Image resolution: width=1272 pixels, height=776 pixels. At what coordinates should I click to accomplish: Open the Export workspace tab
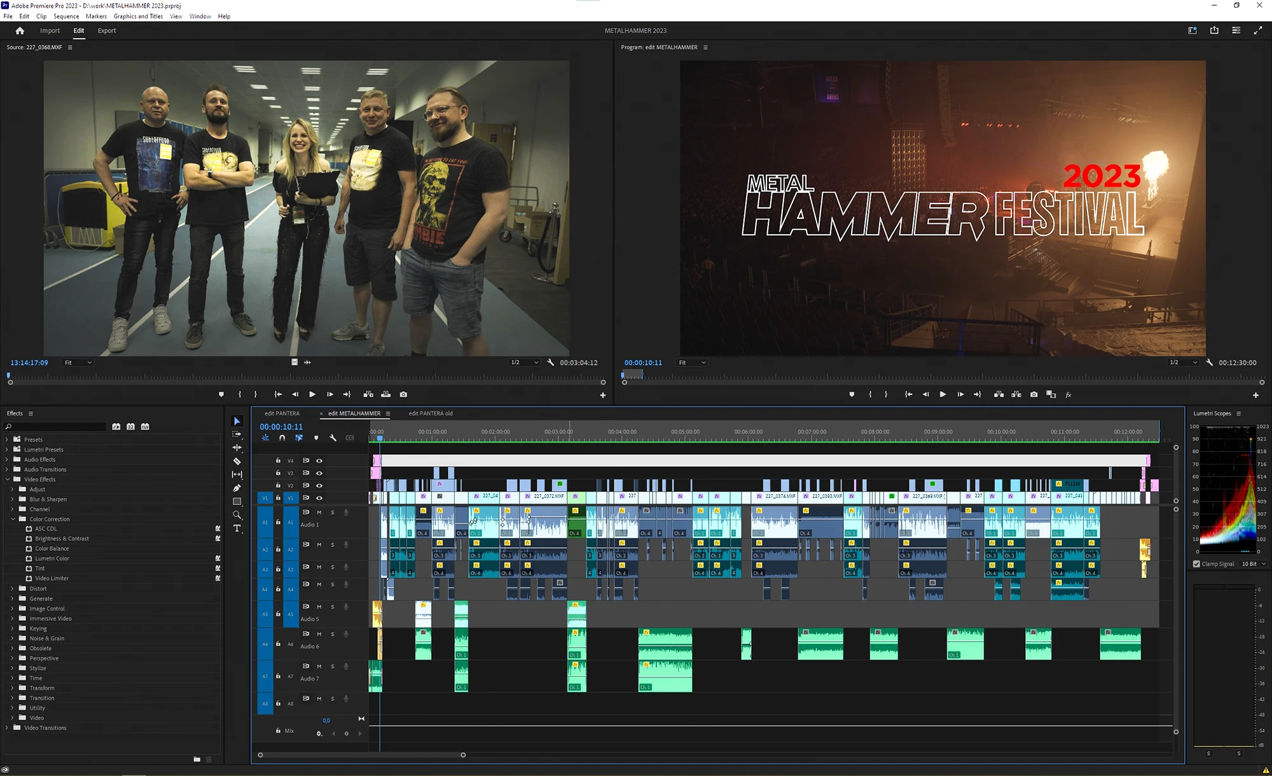107,31
